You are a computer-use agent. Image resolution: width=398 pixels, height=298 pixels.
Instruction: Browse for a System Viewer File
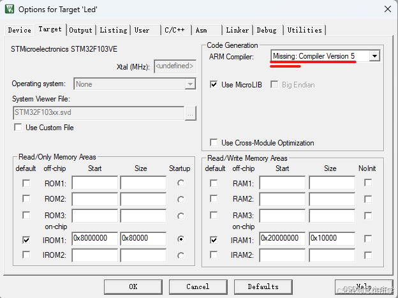190,113
